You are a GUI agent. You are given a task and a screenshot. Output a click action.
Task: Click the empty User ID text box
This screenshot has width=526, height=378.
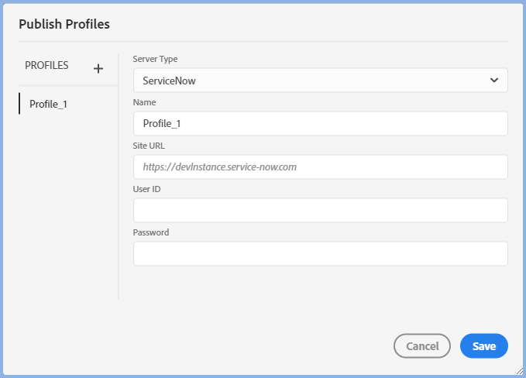320,210
